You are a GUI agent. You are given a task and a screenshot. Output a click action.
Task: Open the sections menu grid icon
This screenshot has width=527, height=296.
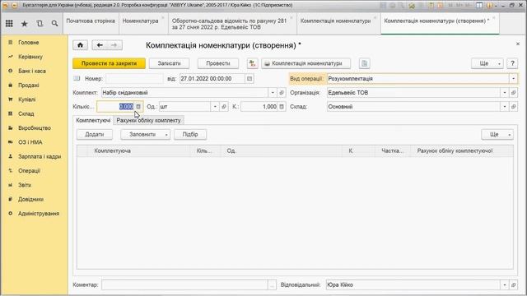(9, 24)
